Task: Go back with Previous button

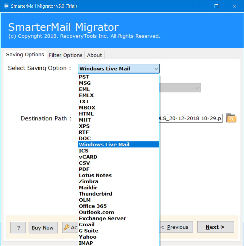Action: coord(176,227)
